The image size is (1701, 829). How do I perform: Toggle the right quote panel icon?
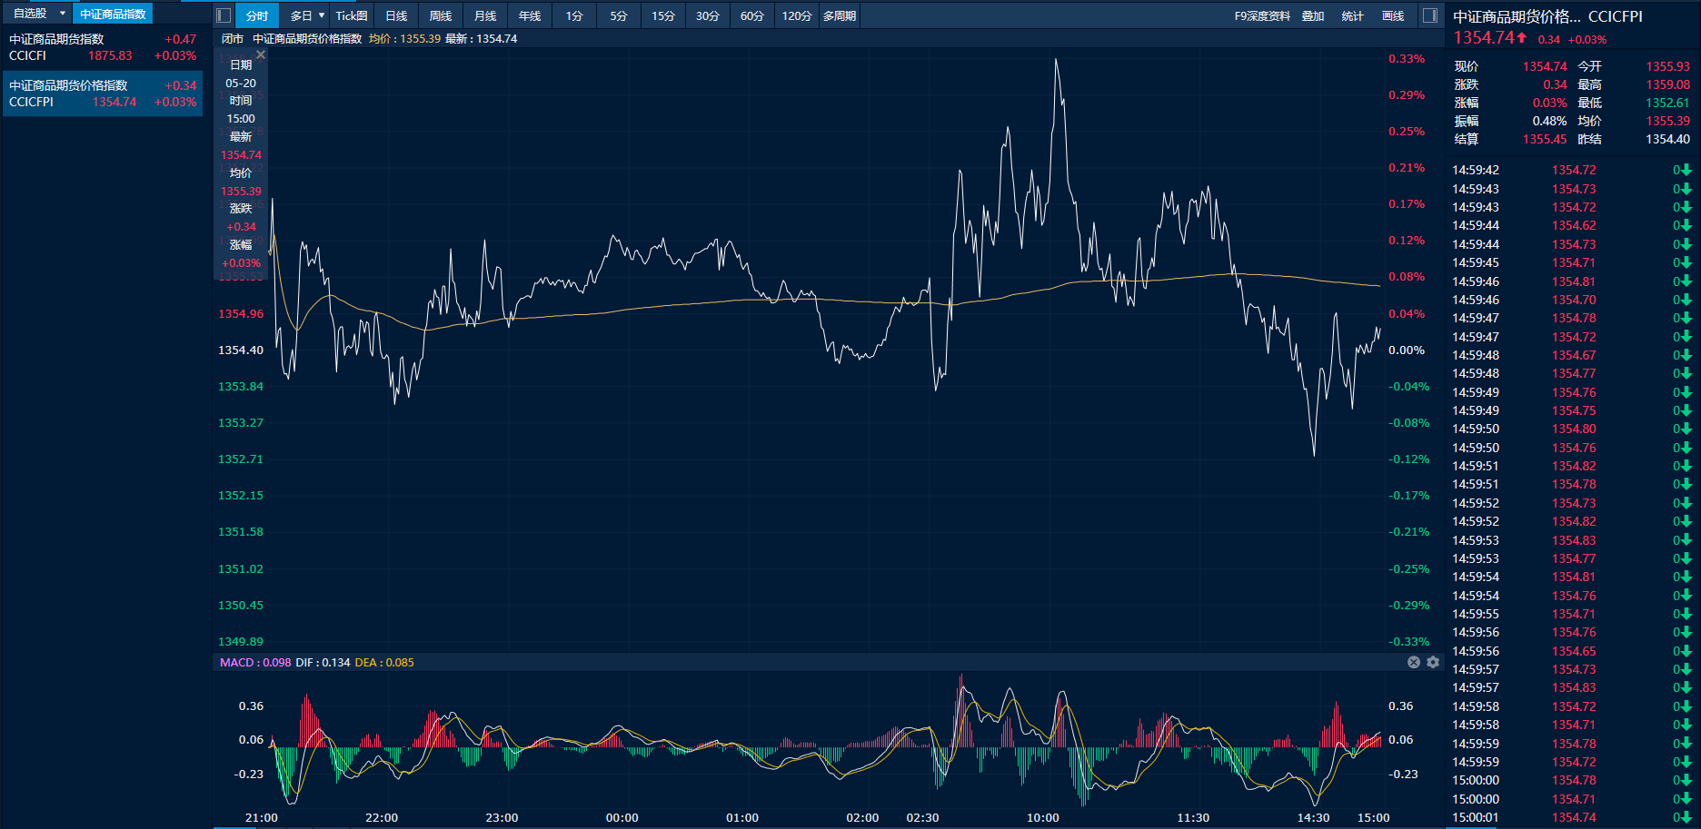click(x=1429, y=15)
